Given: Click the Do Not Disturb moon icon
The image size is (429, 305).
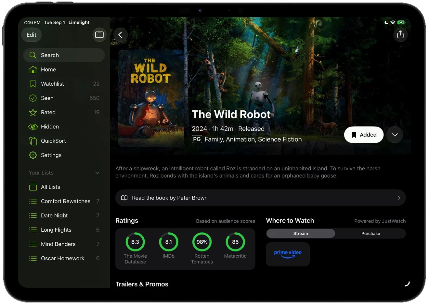Looking at the screenshot, I should 386,22.
